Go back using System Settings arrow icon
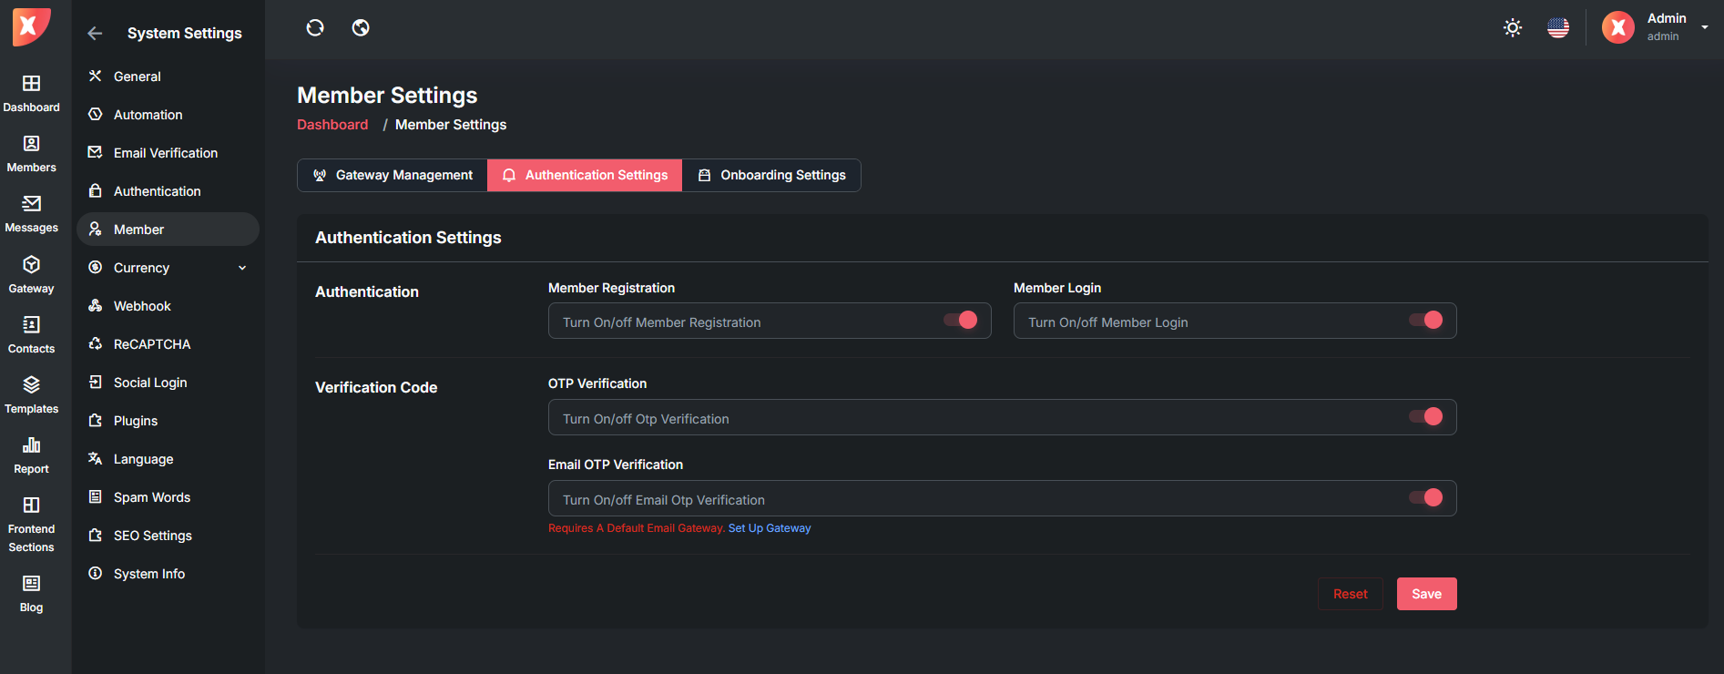 (x=95, y=34)
